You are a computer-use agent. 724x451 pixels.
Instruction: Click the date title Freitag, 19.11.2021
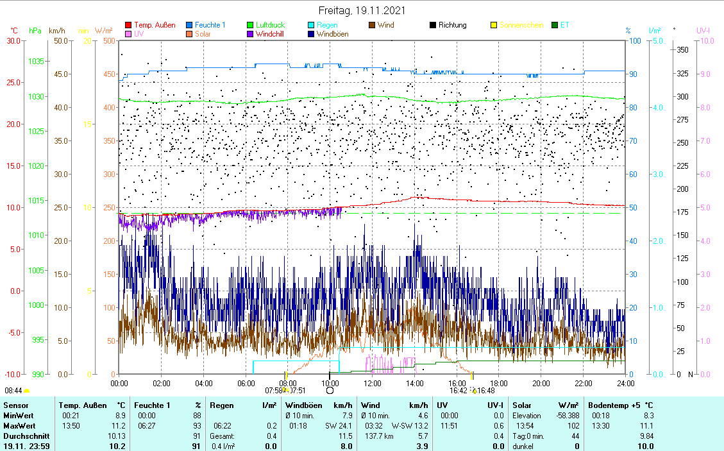(x=362, y=11)
